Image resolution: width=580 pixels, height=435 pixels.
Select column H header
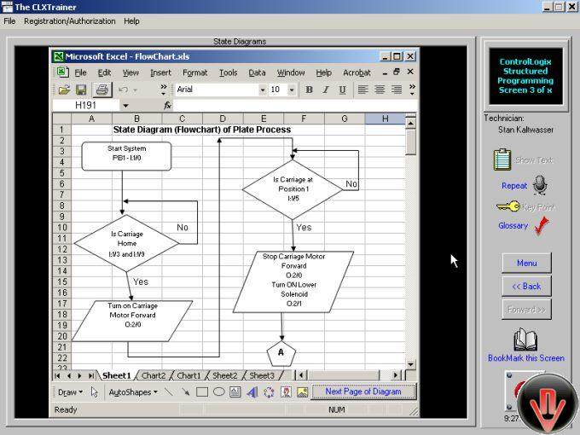[x=385, y=119]
